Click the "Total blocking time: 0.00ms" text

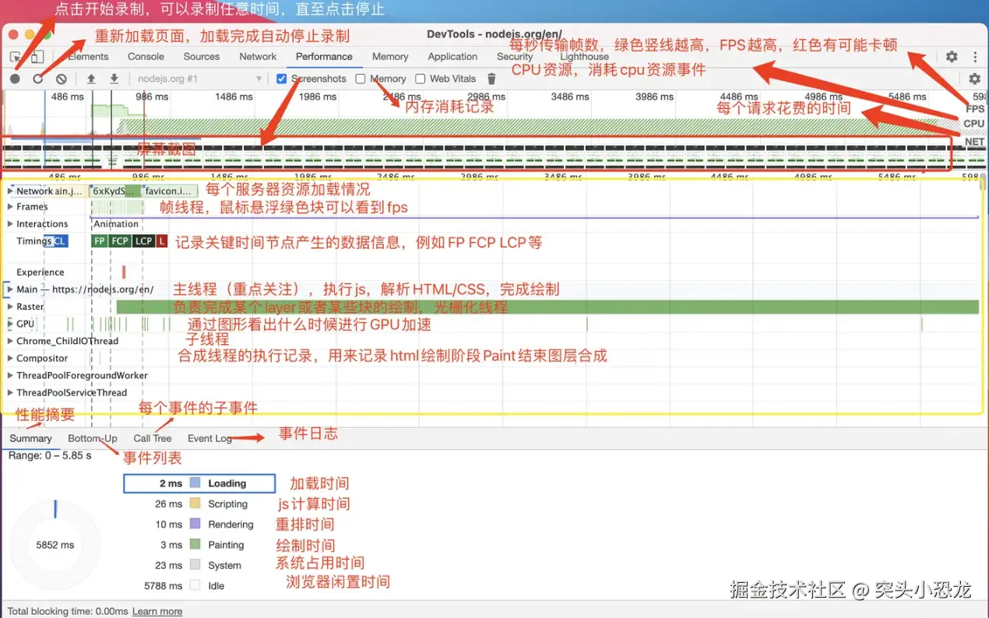[x=68, y=612]
